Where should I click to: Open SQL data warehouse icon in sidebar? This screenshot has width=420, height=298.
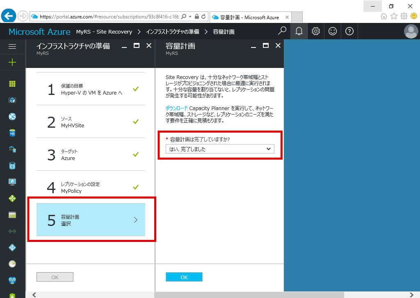click(x=12, y=149)
